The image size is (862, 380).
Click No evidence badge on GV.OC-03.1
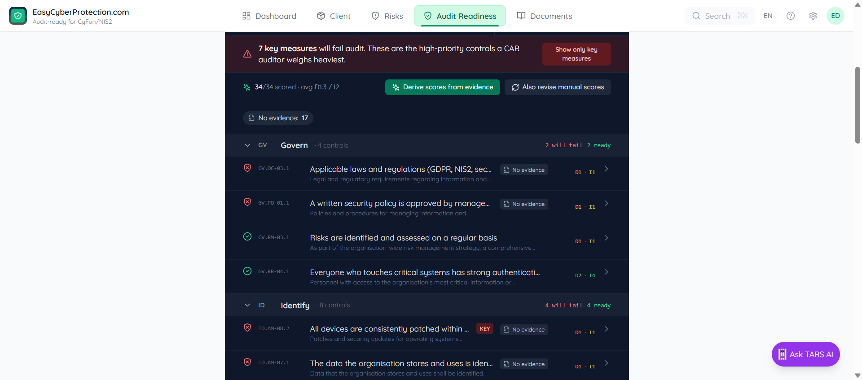(524, 170)
